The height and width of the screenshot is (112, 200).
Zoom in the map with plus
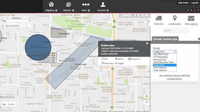point(147,102)
